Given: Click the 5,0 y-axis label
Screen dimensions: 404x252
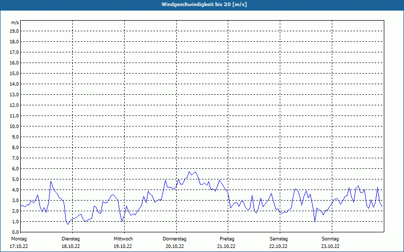Looking at the screenshot, I should [x=15, y=179].
